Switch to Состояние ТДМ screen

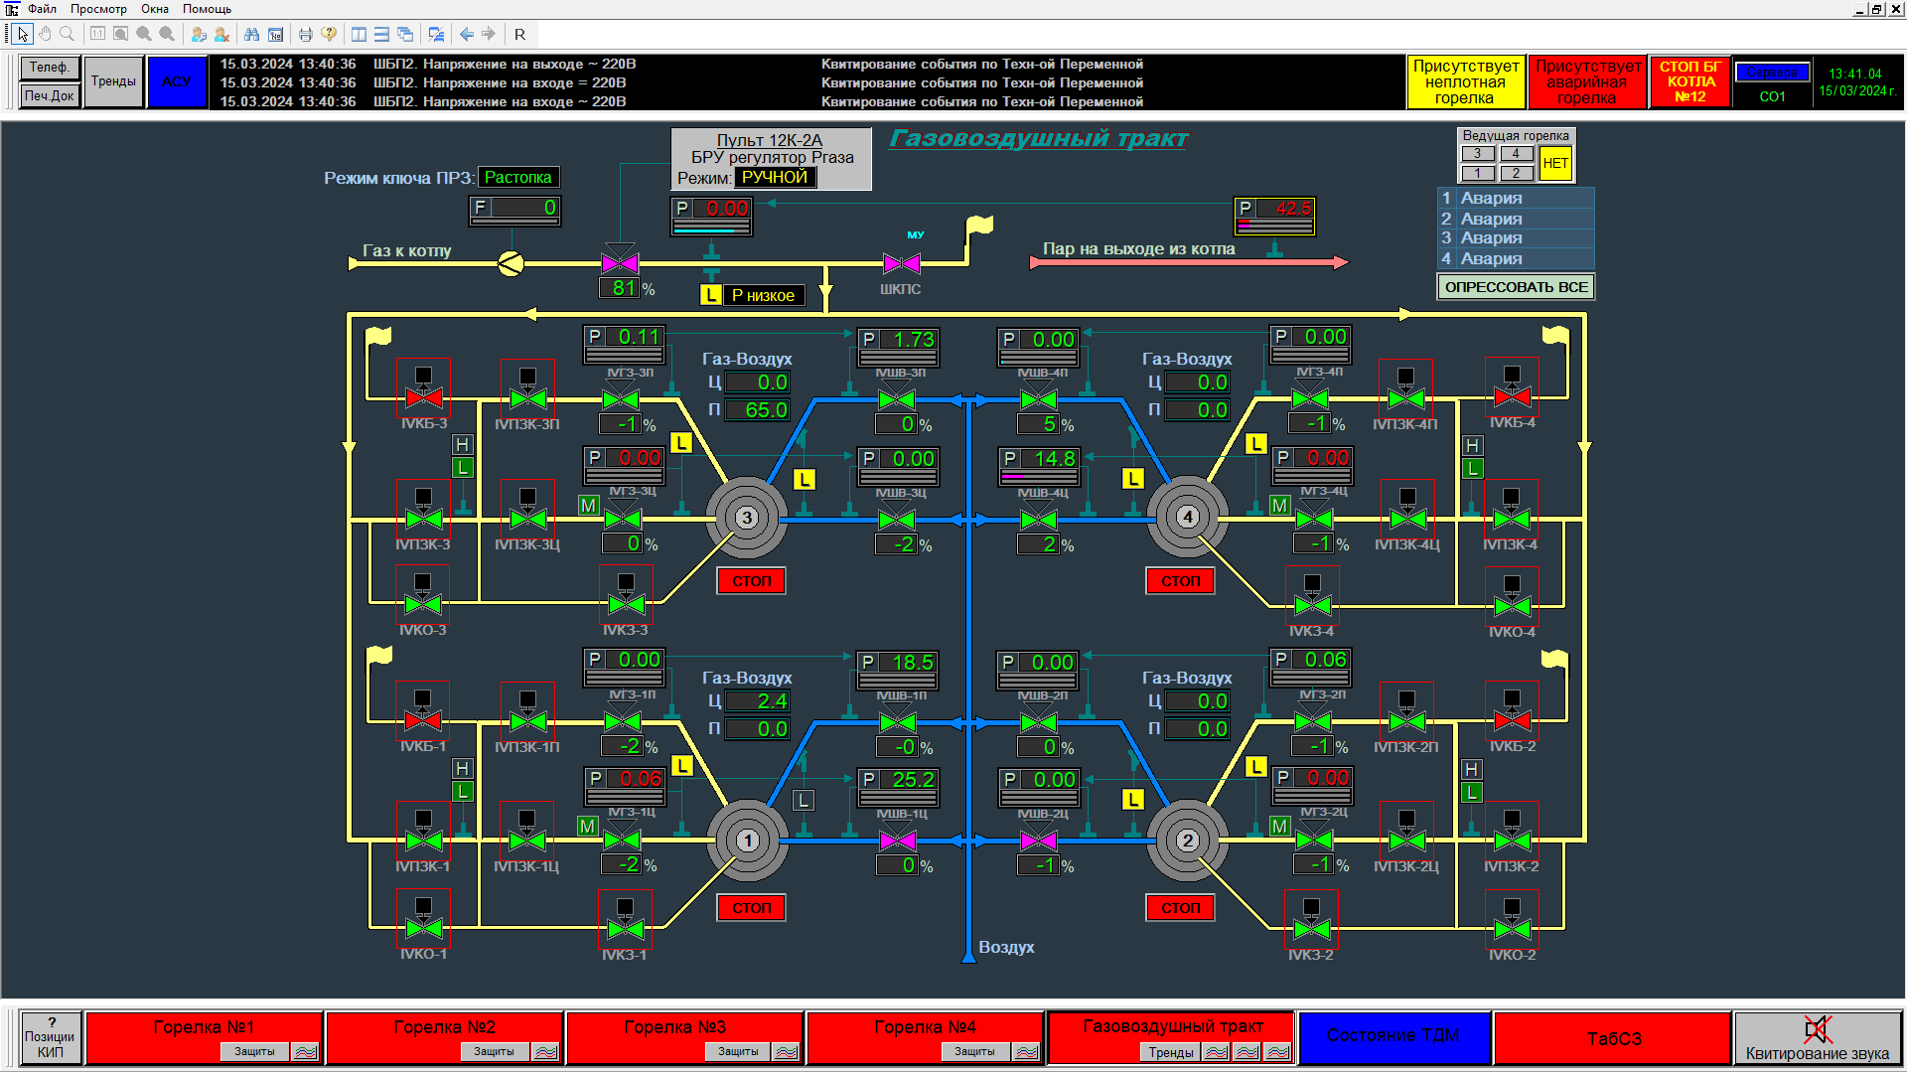(x=1393, y=1035)
